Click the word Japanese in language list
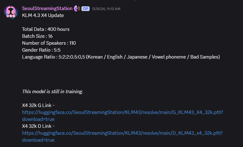This screenshot has height=147, width=243. tap(137, 57)
